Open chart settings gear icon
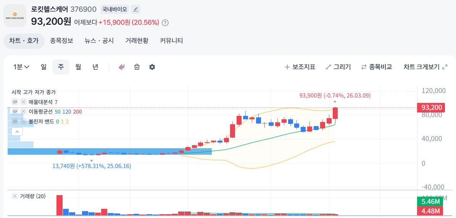 pyautogui.click(x=152, y=67)
